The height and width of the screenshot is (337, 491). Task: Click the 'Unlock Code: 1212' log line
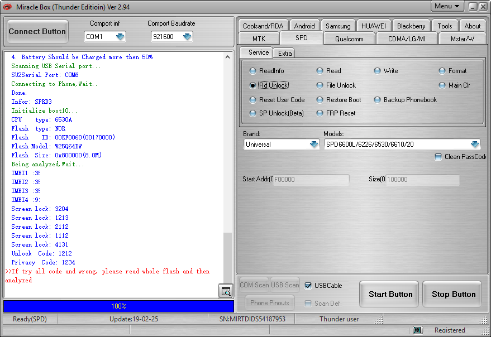pos(42,253)
